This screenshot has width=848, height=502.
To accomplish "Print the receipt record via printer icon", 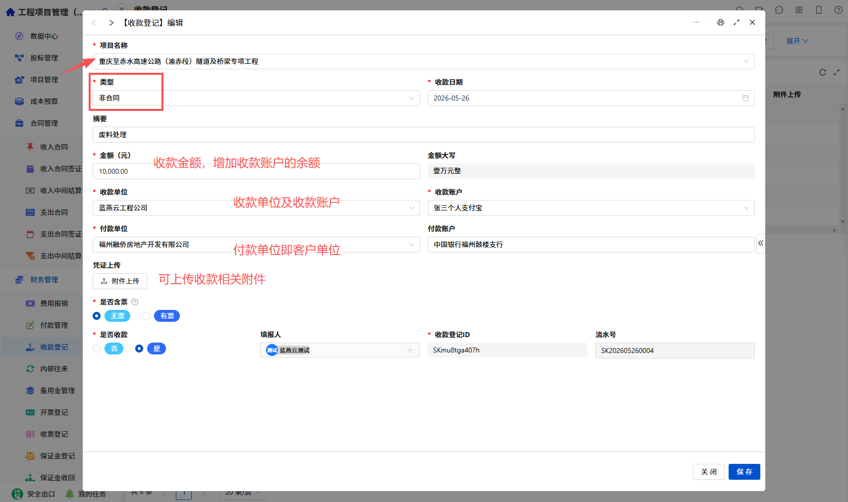I will pyautogui.click(x=720, y=22).
